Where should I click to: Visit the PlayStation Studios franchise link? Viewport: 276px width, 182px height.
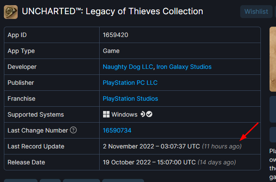(130, 99)
